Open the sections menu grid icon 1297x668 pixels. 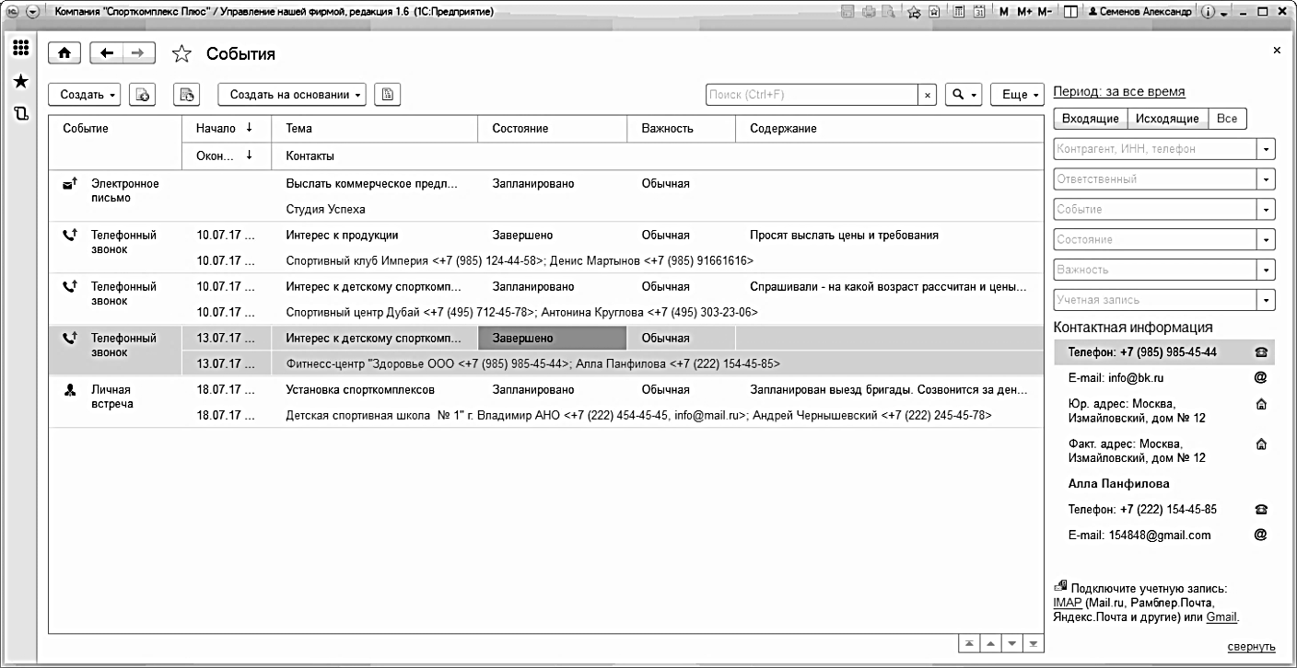[x=20, y=50]
